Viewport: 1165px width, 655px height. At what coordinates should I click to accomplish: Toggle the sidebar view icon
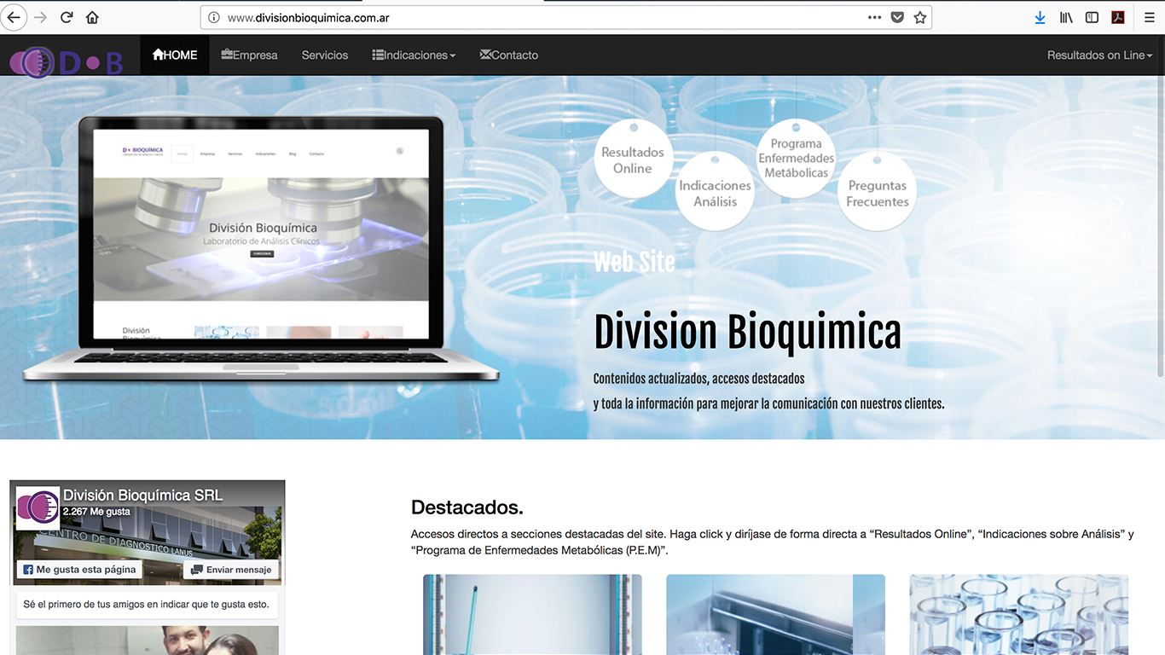[x=1092, y=17]
